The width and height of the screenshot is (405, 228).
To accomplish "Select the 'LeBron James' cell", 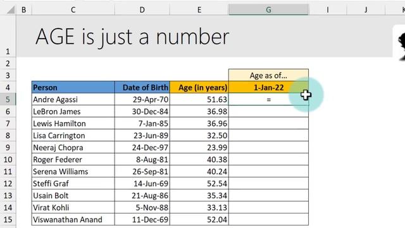I will [x=73, y=111].
